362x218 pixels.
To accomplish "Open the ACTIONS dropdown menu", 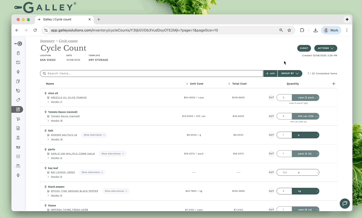I will coord(325,48).
